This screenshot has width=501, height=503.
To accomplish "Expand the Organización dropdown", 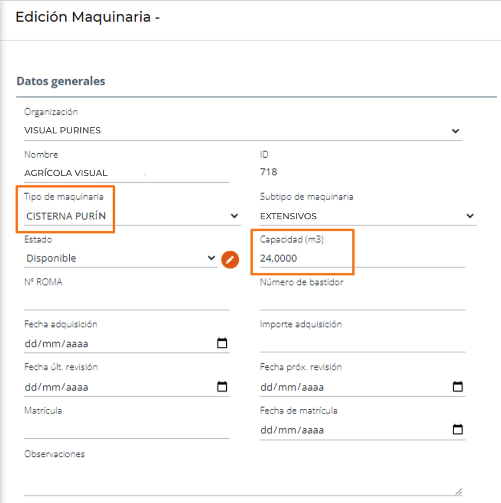I will [x=455, y=131].
